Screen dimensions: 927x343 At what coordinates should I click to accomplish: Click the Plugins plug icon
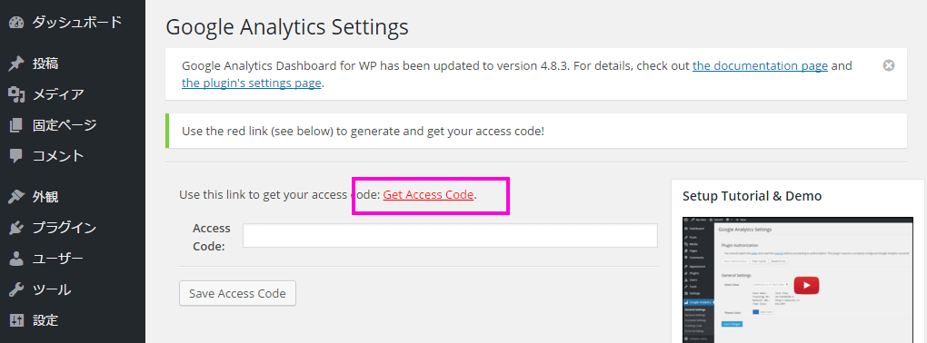(x=16, y=228)
